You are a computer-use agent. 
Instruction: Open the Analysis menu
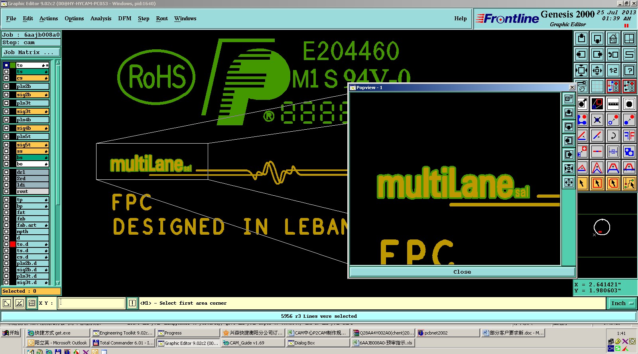tap(101, 19)
